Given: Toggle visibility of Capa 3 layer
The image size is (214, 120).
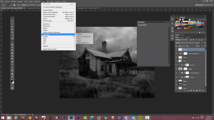Looking at the screenshot, I should coord(176,81).
